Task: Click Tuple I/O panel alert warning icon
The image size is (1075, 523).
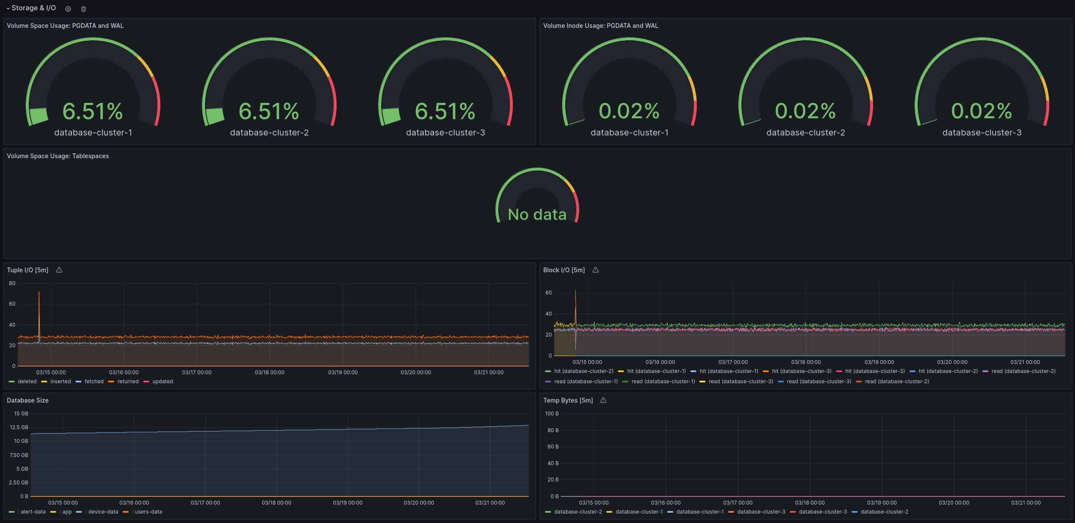Action: 59,270
